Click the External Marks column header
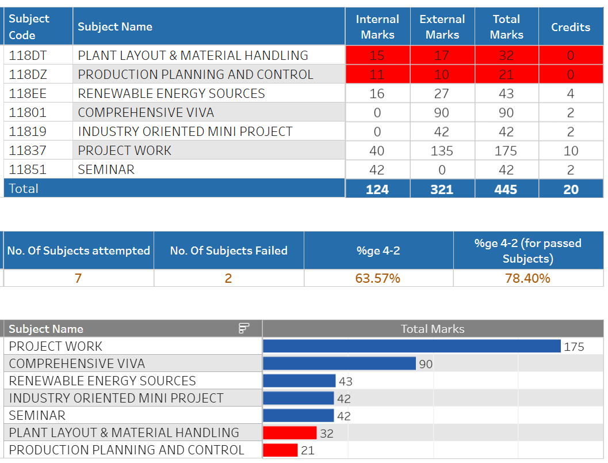The height and width of the screenshot is (463, 608). click(442, 26)
